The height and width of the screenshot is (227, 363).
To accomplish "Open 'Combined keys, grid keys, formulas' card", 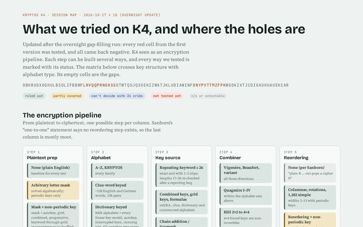I will tap(181, 202).
